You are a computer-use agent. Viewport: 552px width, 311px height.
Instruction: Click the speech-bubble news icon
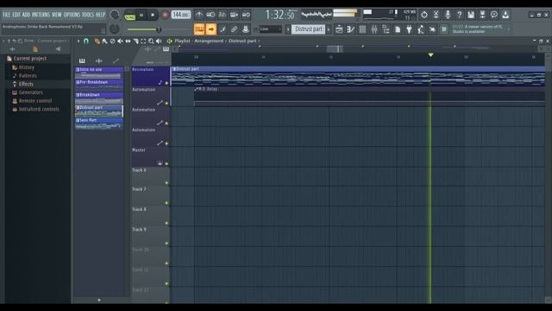[x=494, y=15]
